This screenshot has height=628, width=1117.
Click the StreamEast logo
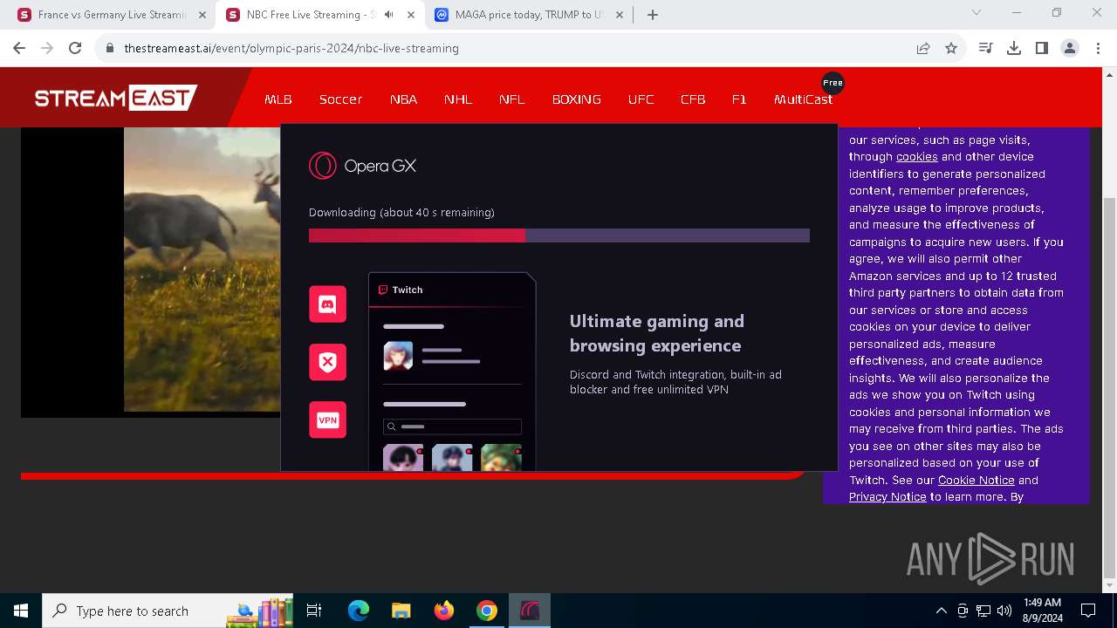(x=116, y=98)
